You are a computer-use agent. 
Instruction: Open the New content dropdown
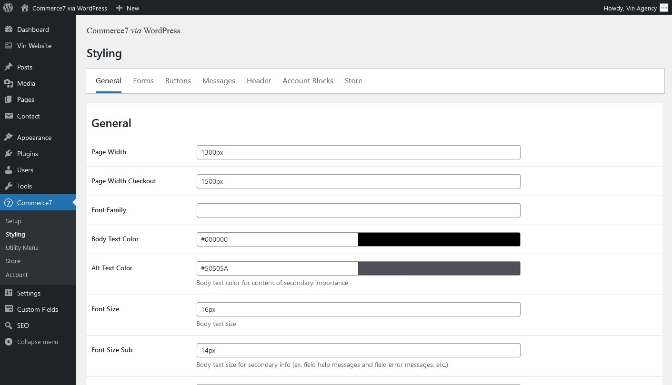(128, 8)
